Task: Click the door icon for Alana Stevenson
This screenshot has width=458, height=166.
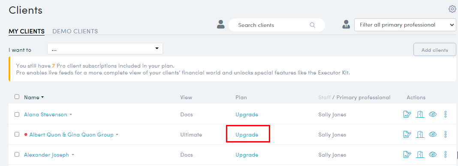Action: [x=420, y=115]
